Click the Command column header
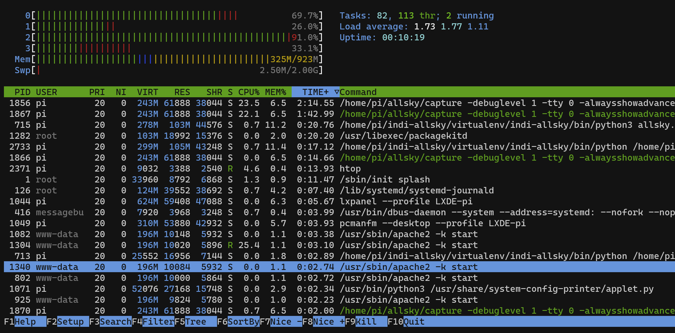Image resolution: width=675 pixels, height=333 pixels. coord(358,92)
